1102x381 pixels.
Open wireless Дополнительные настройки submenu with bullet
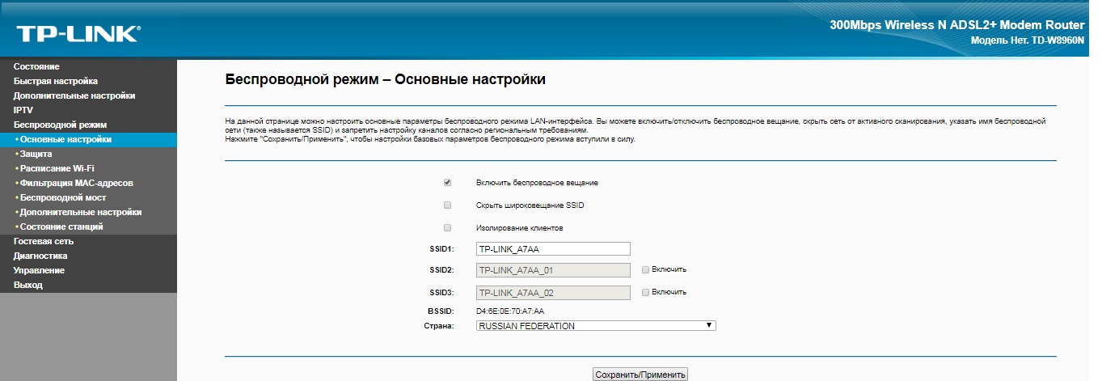(81, 212)
